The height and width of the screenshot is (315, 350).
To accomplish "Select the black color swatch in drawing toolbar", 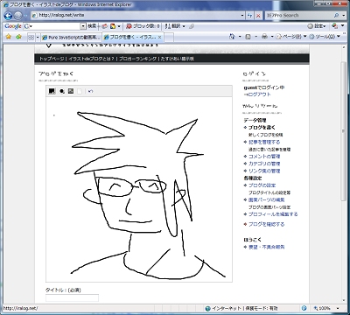I will click(x=52, y=91).
